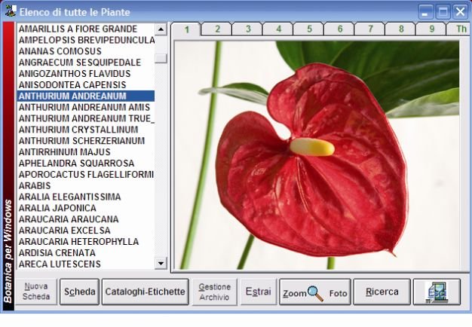The width and height of the screenshot is (472, 327).
Task: Open the Th tab
Action: (x=460, y=29)
